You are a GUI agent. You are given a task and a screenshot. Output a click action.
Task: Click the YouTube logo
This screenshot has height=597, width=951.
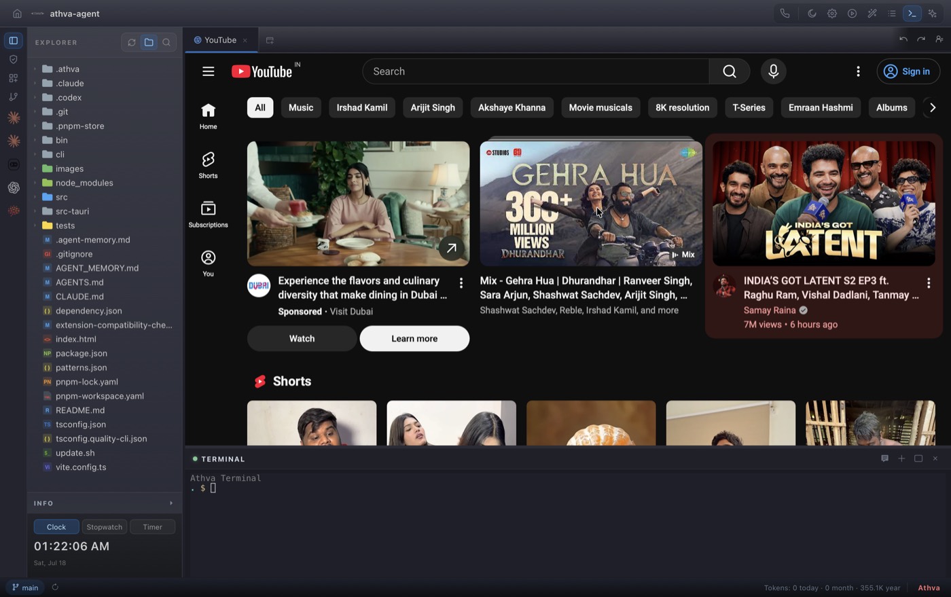(x=262, y=71)
